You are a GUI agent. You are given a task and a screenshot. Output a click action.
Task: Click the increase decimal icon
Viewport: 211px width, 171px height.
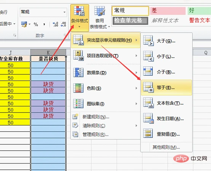[55, 24]
